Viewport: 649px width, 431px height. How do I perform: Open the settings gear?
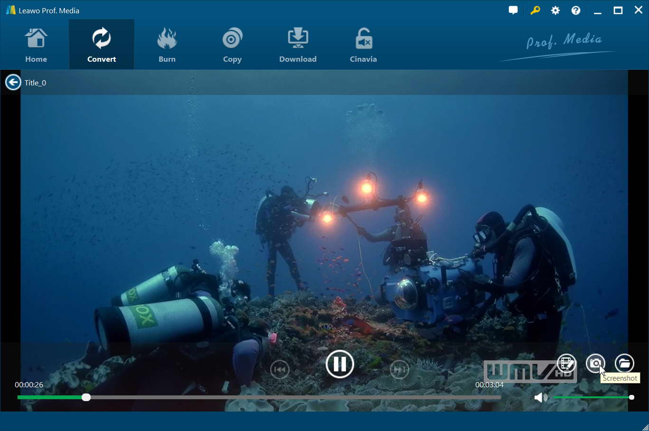pos(555,10)
